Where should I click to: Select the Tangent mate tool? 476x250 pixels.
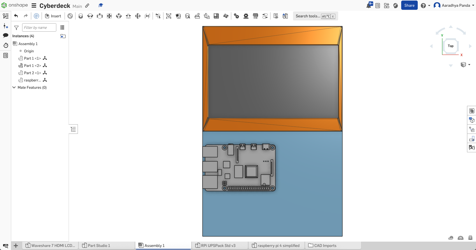coord(158,16)
